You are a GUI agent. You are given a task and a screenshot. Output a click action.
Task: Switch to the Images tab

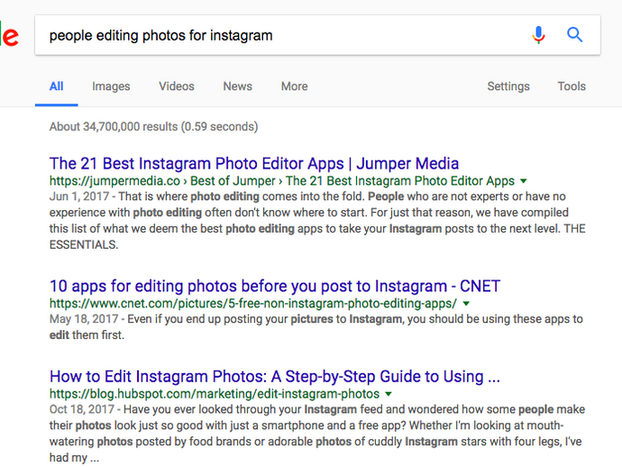[111, 87]
